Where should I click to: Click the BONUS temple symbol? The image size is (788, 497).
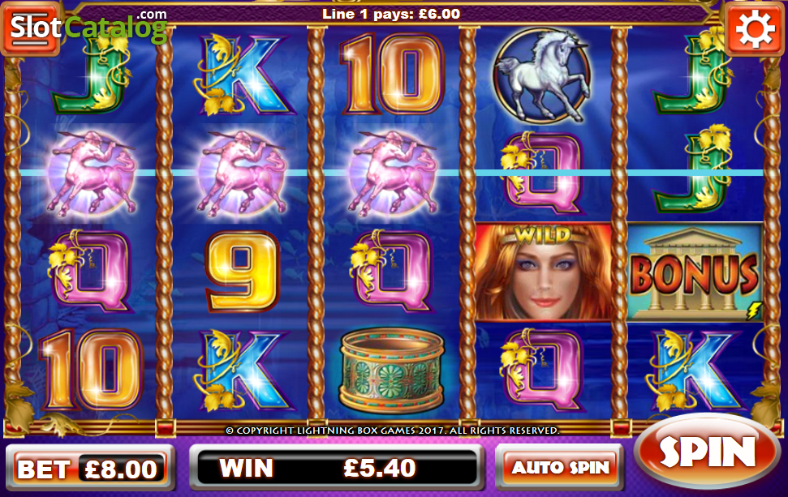click(695, 272)
